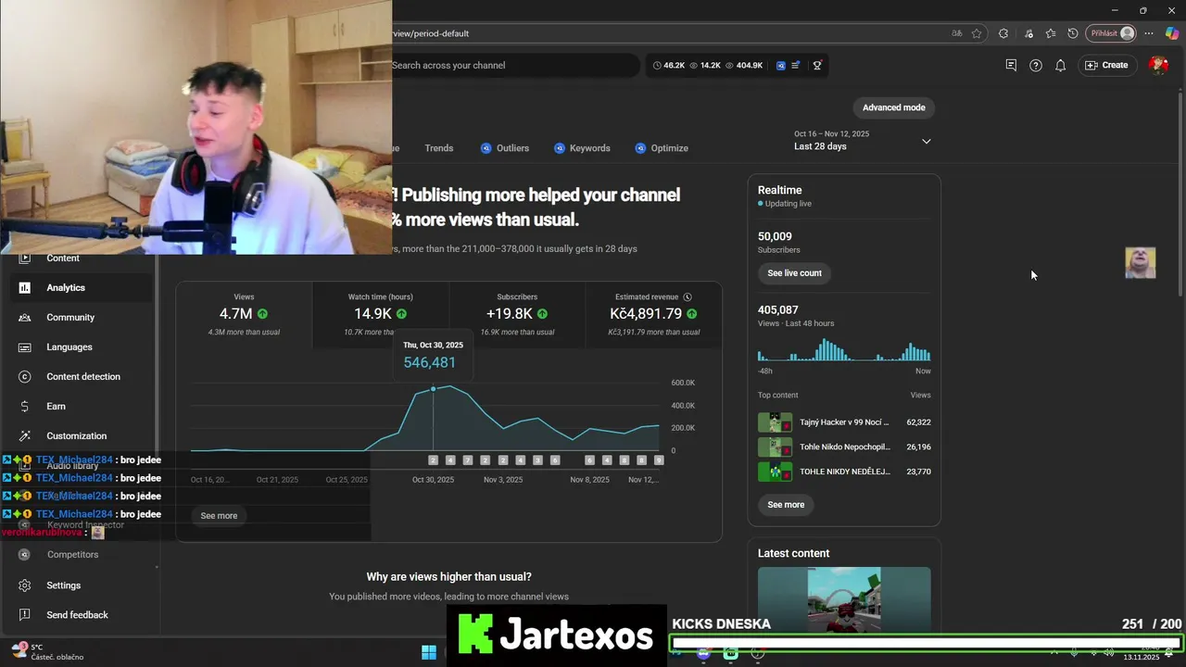Image resolution: width=1186 pixels, height=667 pixels.
Task: Open the channel avatar account menu
Action: pos(1158,65)
